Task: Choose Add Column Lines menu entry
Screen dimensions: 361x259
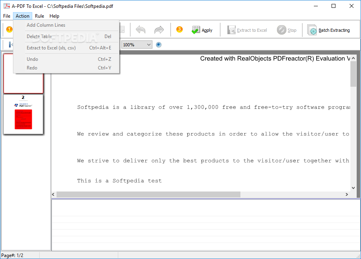Action: [x=66, y=25]
